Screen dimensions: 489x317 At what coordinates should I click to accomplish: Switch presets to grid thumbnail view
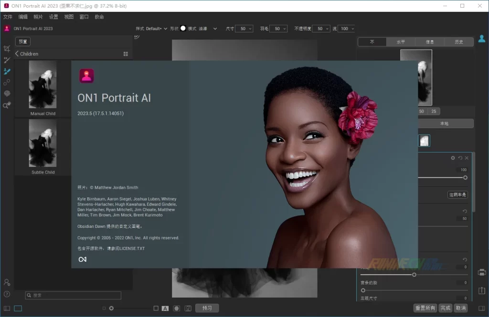pos(126,54)
